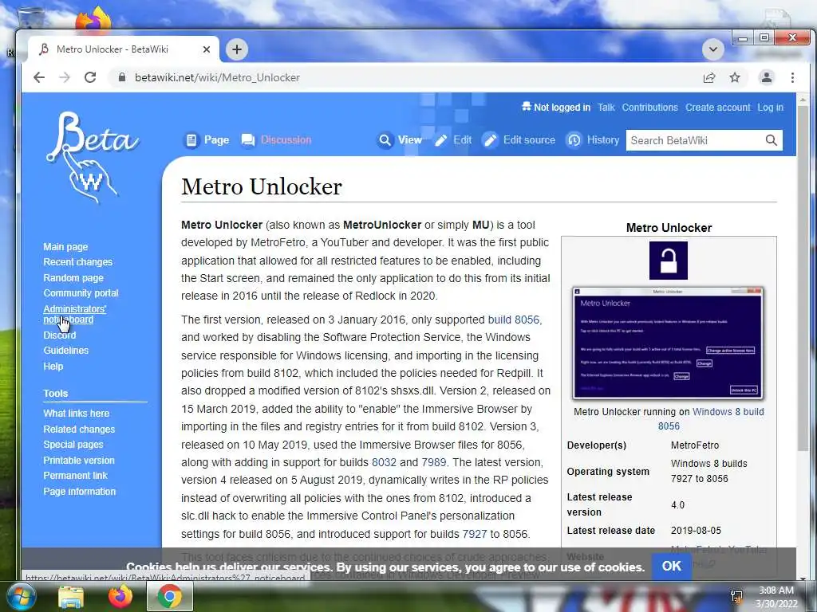Image resolution: width=817 pixels, height=612 pixels.
Task: Click What links here
Action: pyautogui.click(x=76, y=414)
